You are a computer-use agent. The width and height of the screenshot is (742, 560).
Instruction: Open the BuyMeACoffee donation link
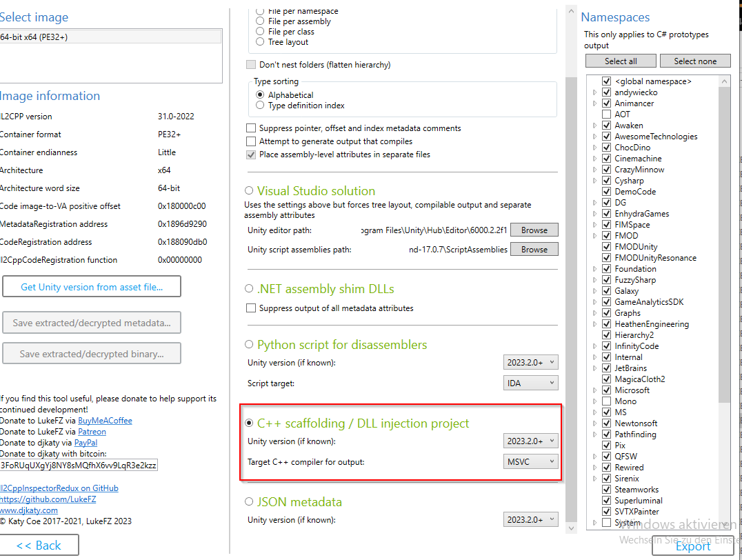(105, 421)
